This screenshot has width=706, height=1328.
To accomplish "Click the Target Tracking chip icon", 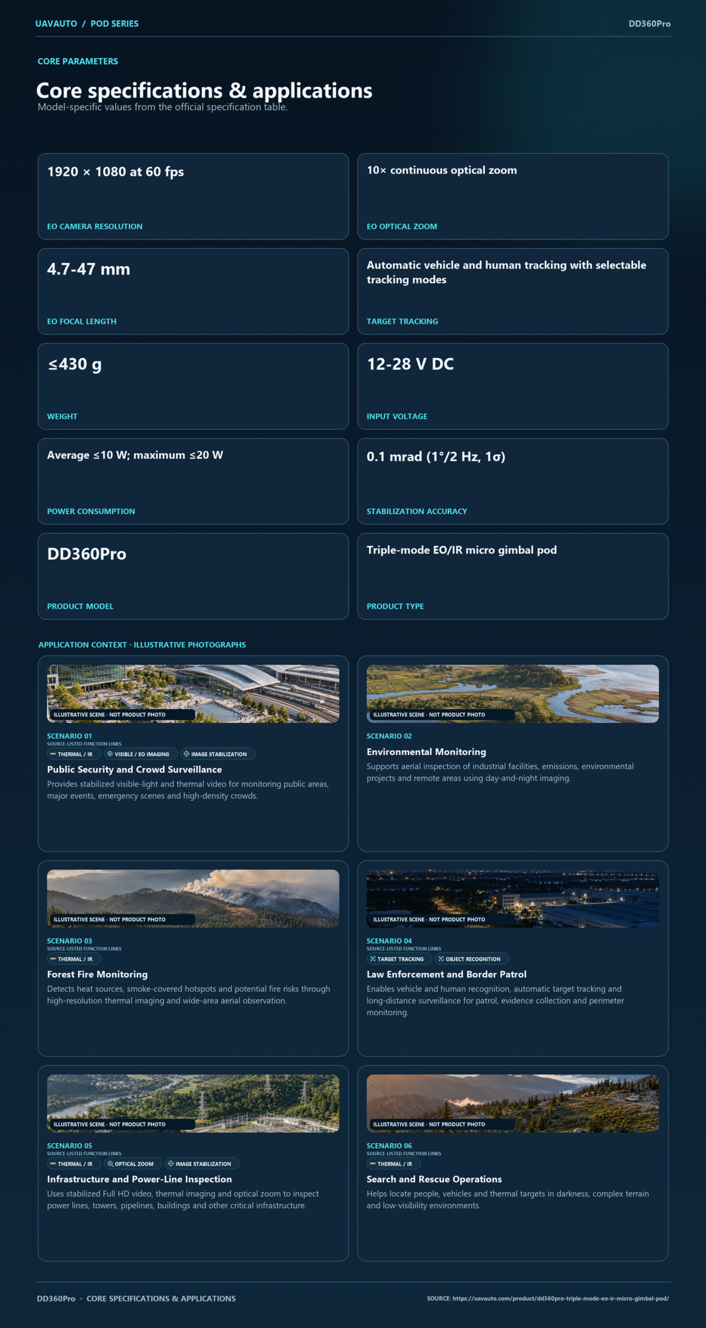I will click(x=373, y=959).
